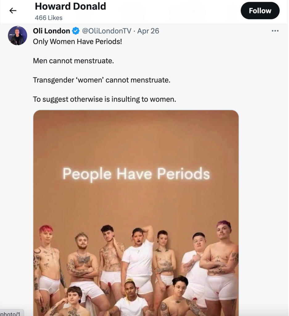Click the blue verified badge beside Oli London

(76, 31)
